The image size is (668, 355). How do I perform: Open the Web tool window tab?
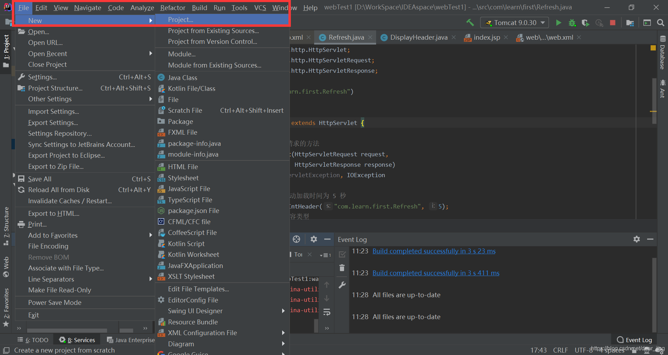point(6,267)
